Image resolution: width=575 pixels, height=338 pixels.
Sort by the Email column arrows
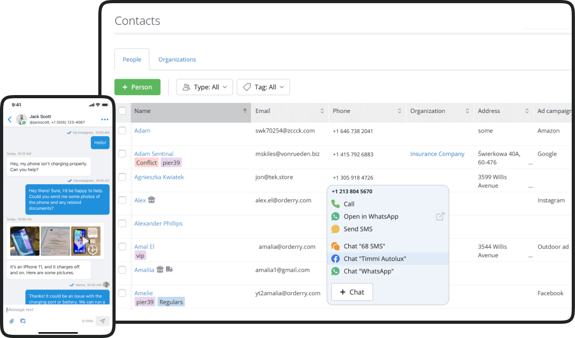[322, 111]
